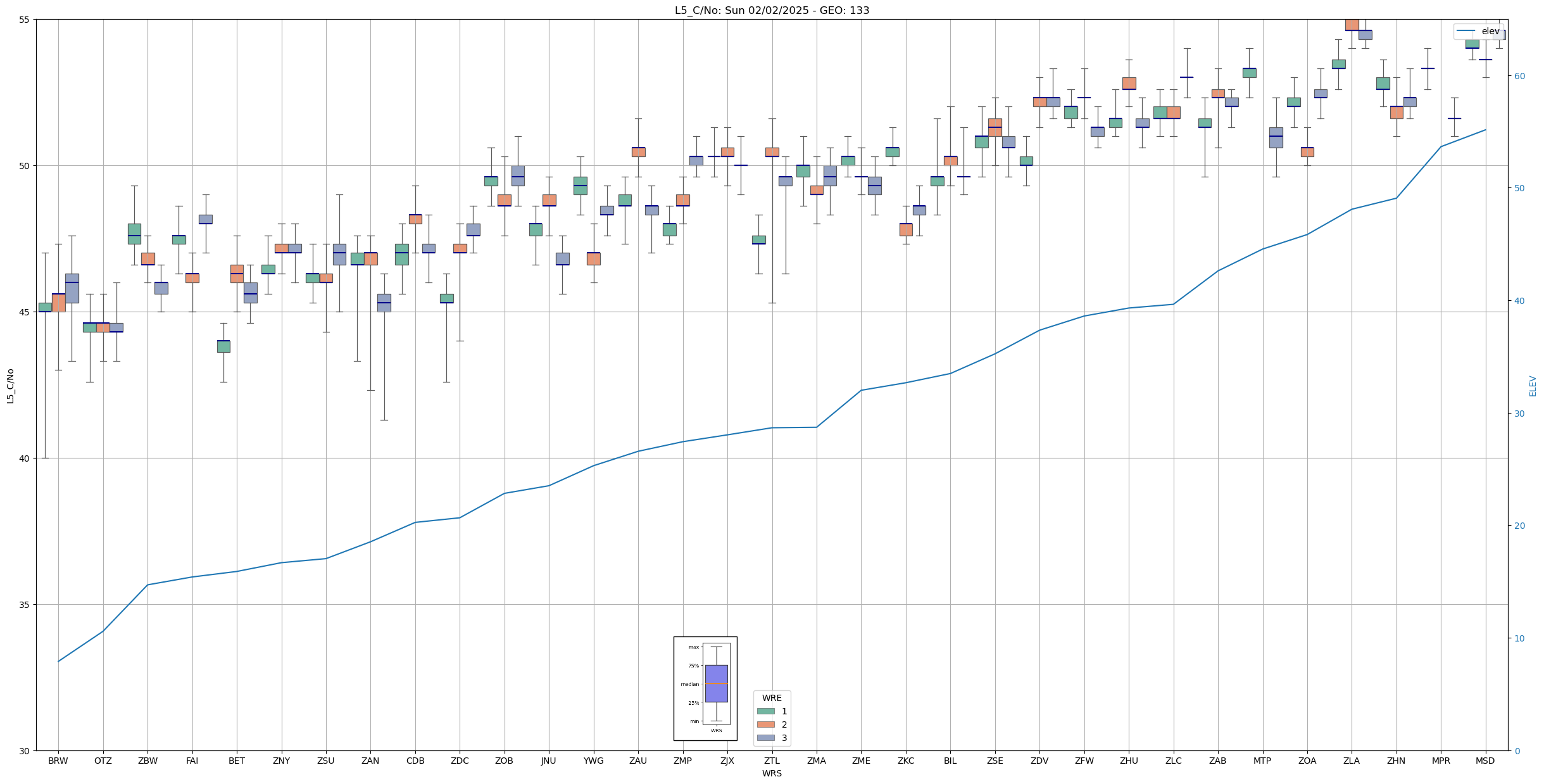The width and height of the screenshot is (1544, 784).
Task: Click the ELEV right axis label
Action: click(x=1533, y=386)
